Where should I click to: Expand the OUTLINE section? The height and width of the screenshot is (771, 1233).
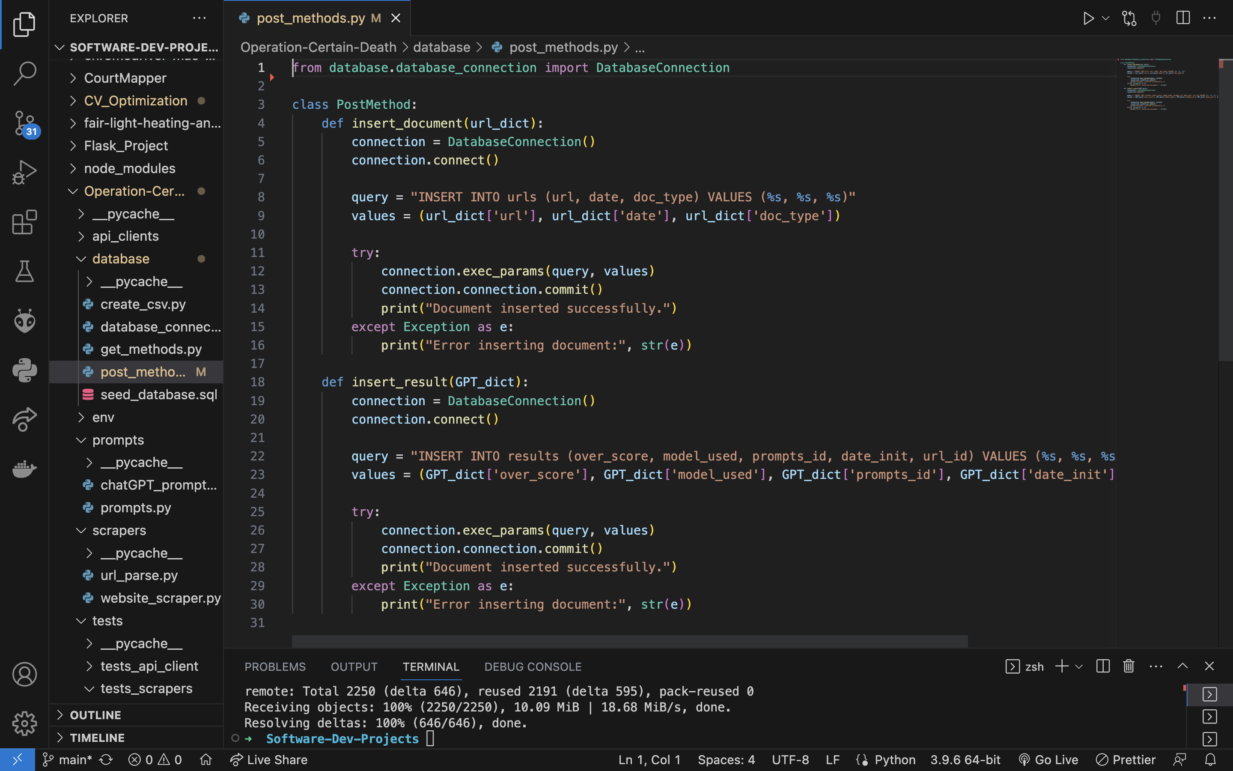coord(95,715)
